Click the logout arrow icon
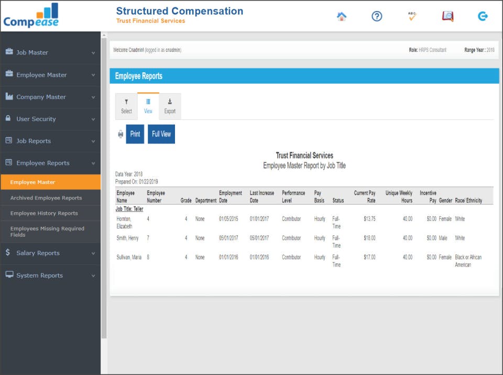This screenshot has width=503, height=375. coord(483,16)
